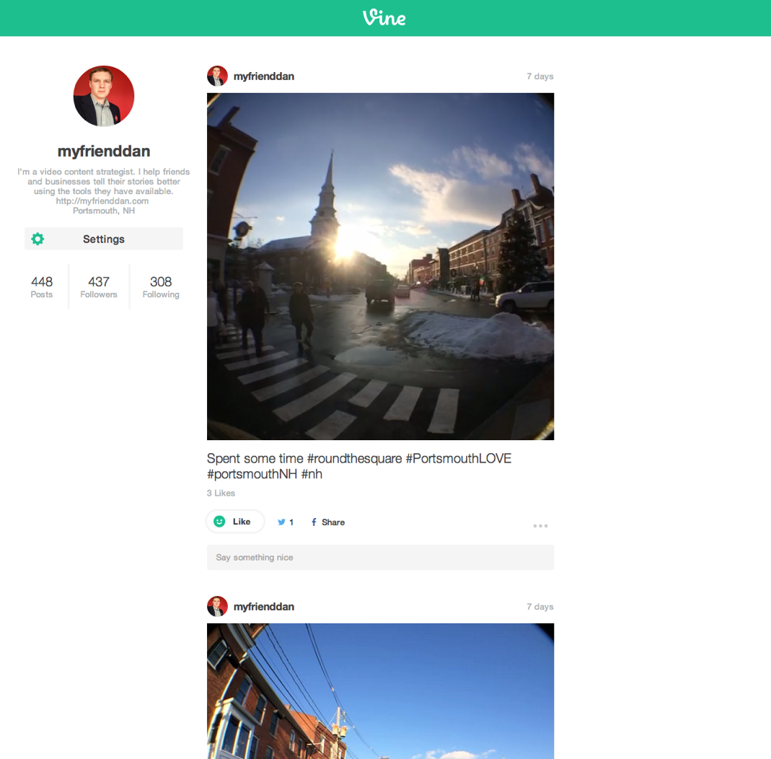Focus the Say something nice comment field

pyautogui.click(x=381, y=557)
